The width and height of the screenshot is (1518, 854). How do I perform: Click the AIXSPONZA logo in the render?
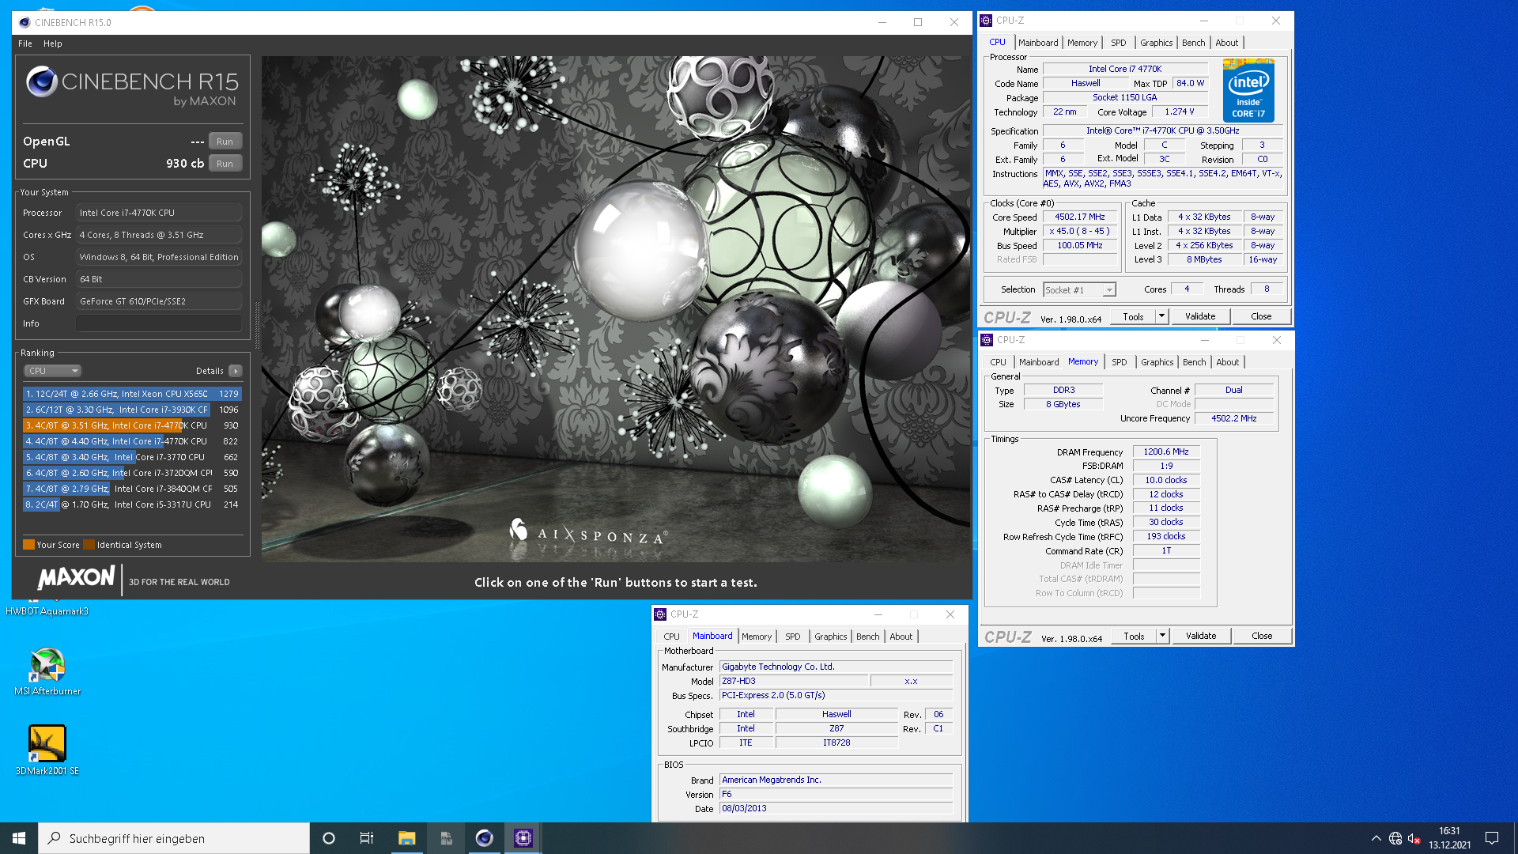588,533
